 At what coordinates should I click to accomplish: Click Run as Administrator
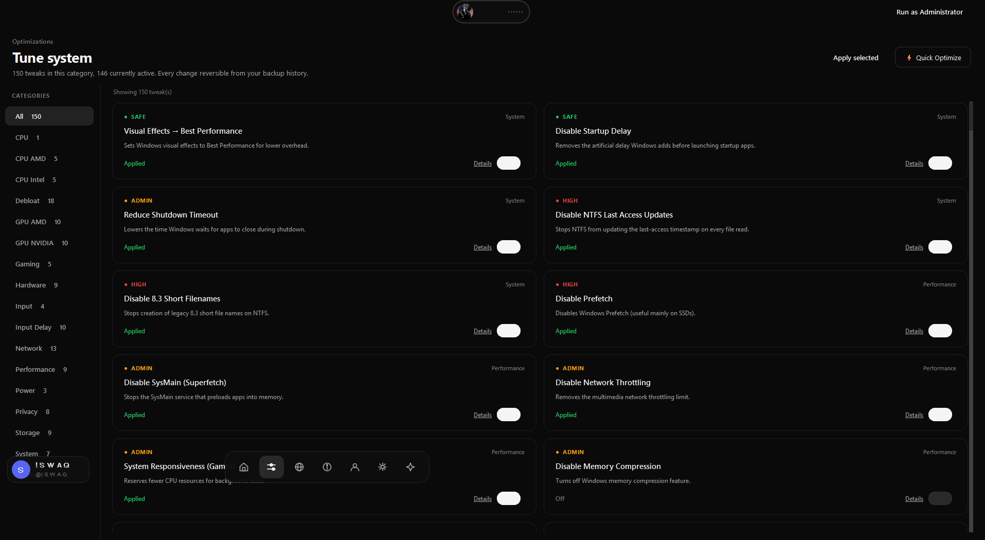(x=929, y=12)
